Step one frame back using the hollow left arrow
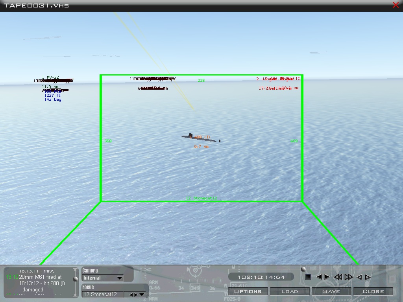The image size is (403, 302). (x=359, y=277)
